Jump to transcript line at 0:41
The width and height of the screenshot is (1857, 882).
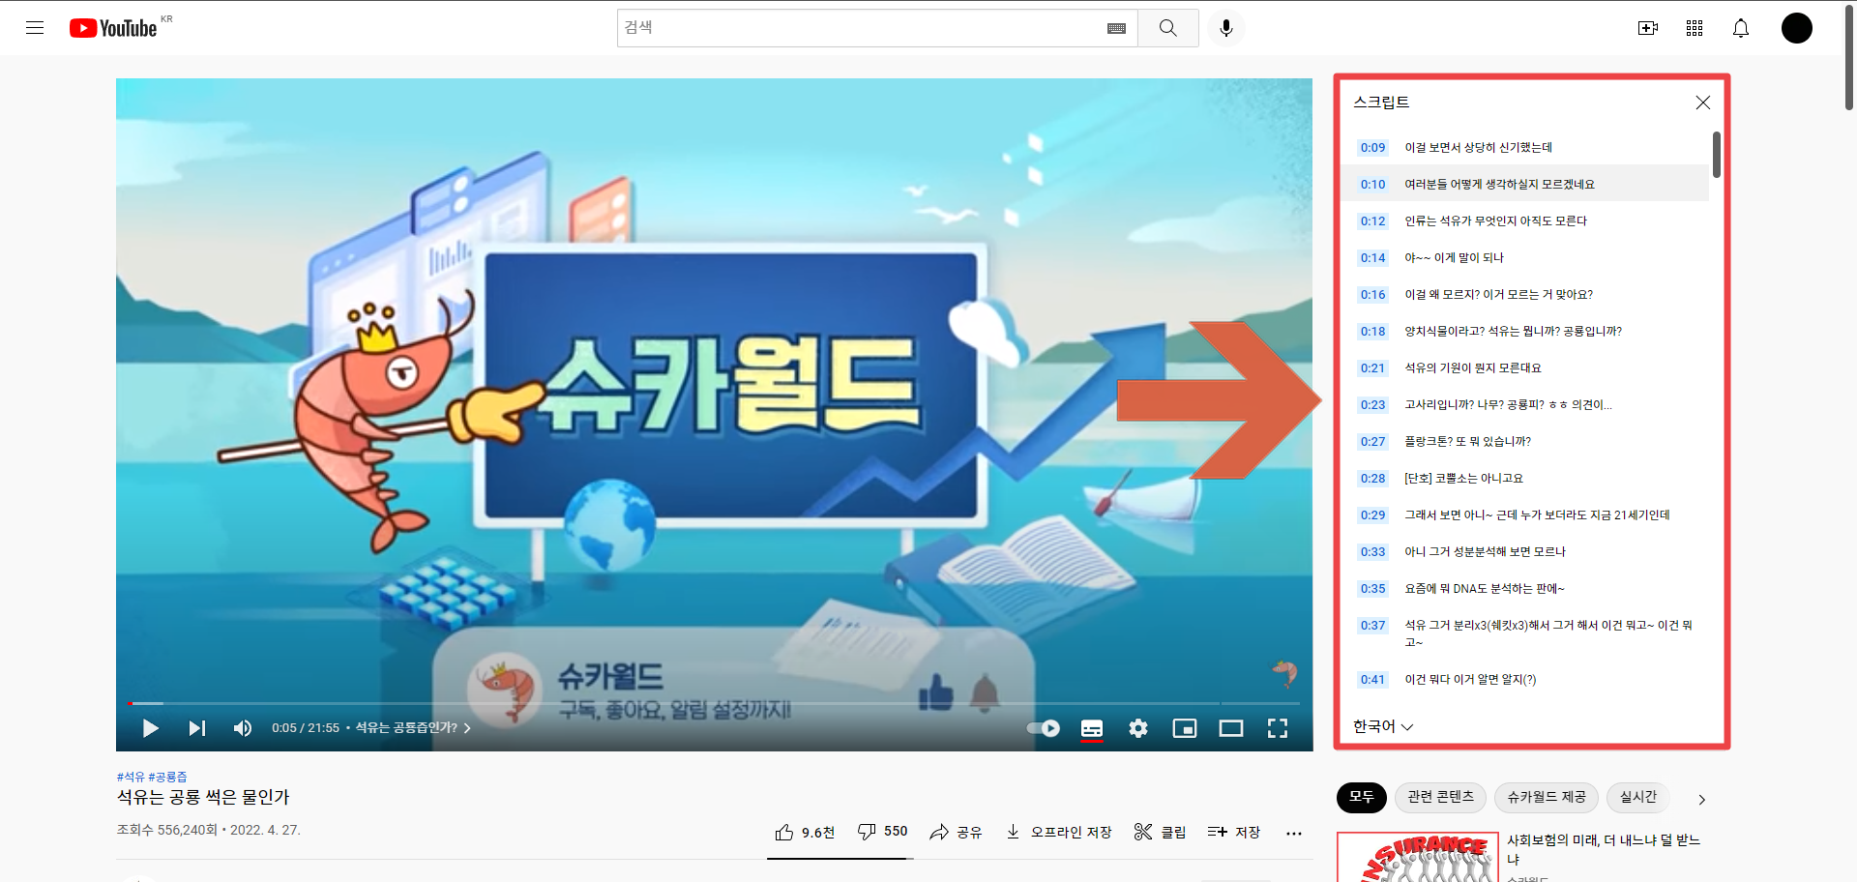pos(1524,679)
